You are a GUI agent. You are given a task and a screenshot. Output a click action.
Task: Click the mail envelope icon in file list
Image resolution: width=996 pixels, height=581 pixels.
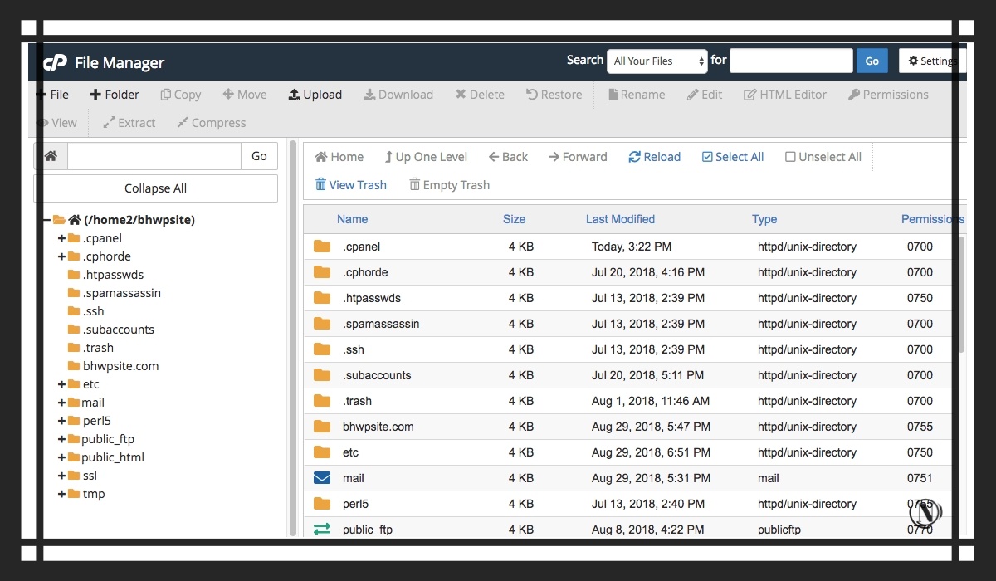tap(322, 478)
